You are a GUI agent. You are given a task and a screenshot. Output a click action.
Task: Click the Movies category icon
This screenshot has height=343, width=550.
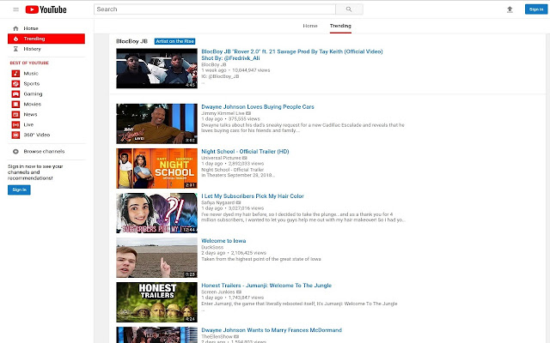coord(15,104)
